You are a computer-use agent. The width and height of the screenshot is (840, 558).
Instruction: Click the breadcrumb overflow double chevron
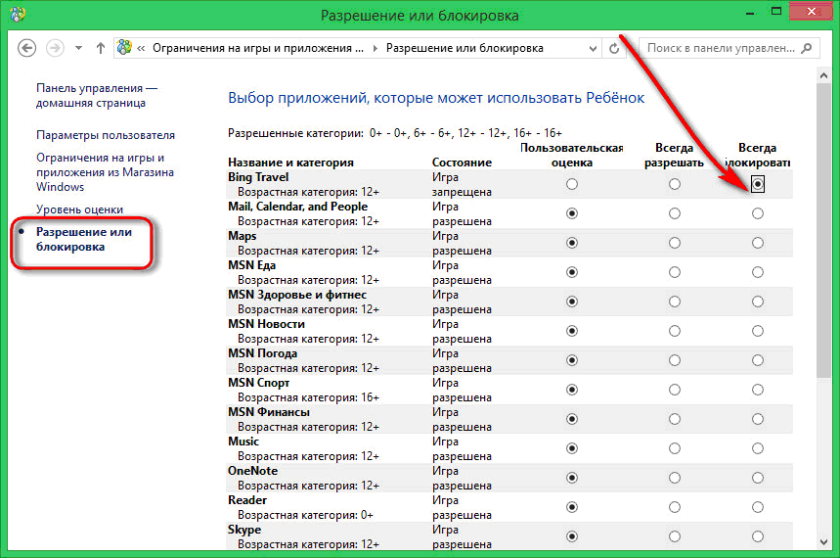point(141,48)
